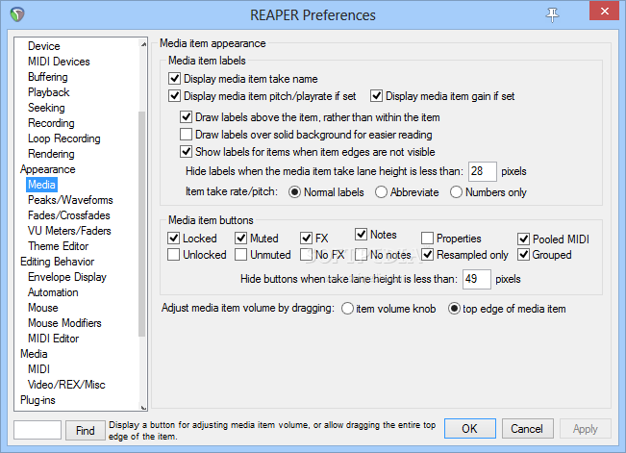This screenshot has width=626, height=453.
Task: Open Envelope Display preferences page
Action: tap(67, 277)
